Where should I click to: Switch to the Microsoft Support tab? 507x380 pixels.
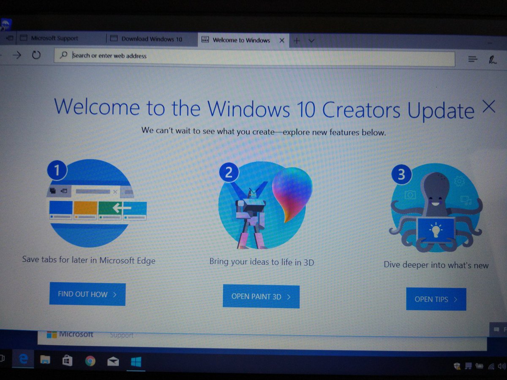(54, 38)
